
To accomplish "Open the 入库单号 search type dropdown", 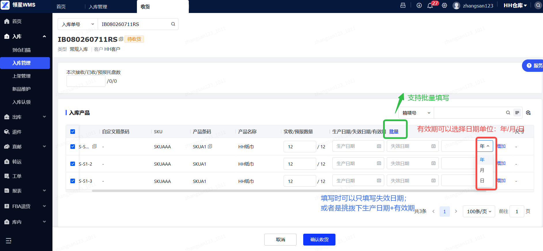I will 78,24.
